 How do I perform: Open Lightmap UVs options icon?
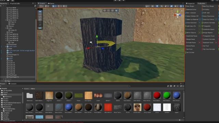(200, 26)
